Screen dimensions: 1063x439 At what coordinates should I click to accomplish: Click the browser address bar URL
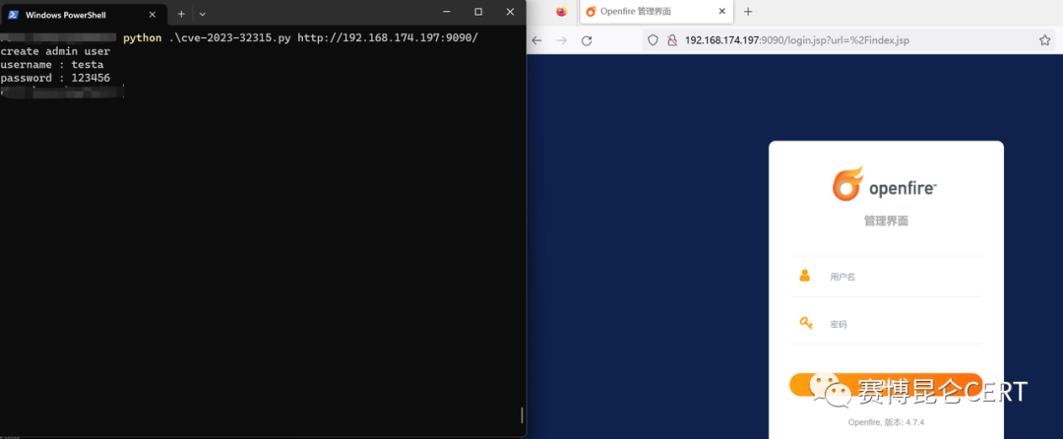(x=796, y=40)
